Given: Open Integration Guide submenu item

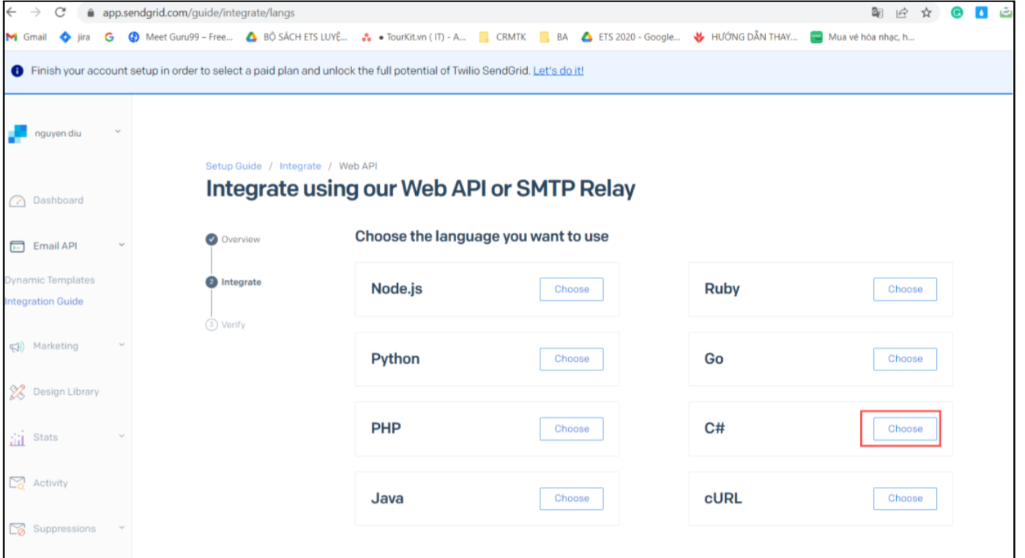Looking at the screenshot, I should (x=44, y=301).
